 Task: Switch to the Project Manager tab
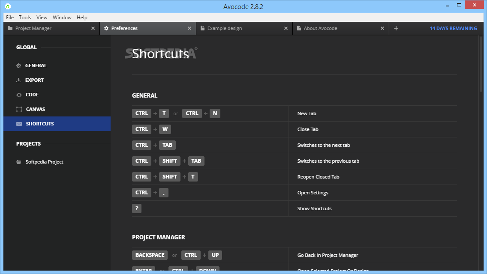coord(51,28)
